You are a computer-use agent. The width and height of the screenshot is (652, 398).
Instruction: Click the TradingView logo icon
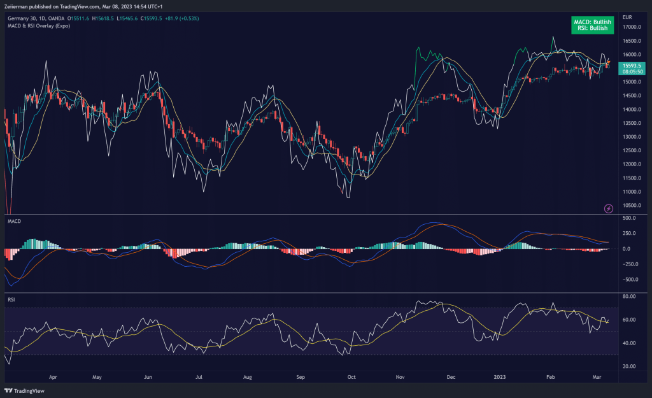point(9,391)
